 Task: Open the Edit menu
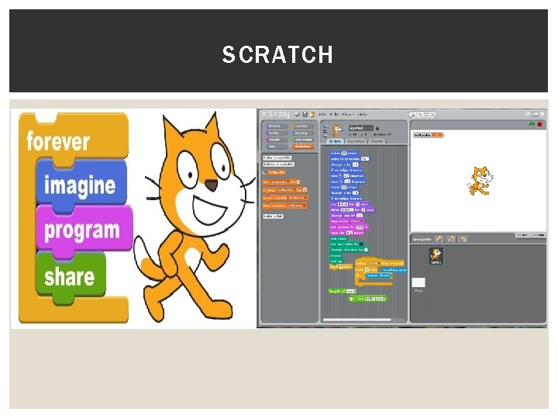(334, 114)
